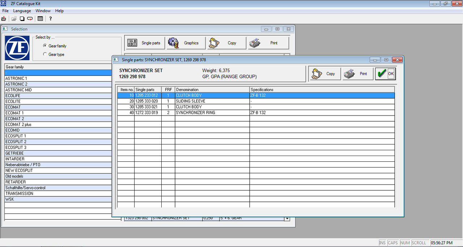Click the black square window toolbar icon
The width and height of the screenshot is (463, 247).
pyautogui.click(x=22, y=18)
